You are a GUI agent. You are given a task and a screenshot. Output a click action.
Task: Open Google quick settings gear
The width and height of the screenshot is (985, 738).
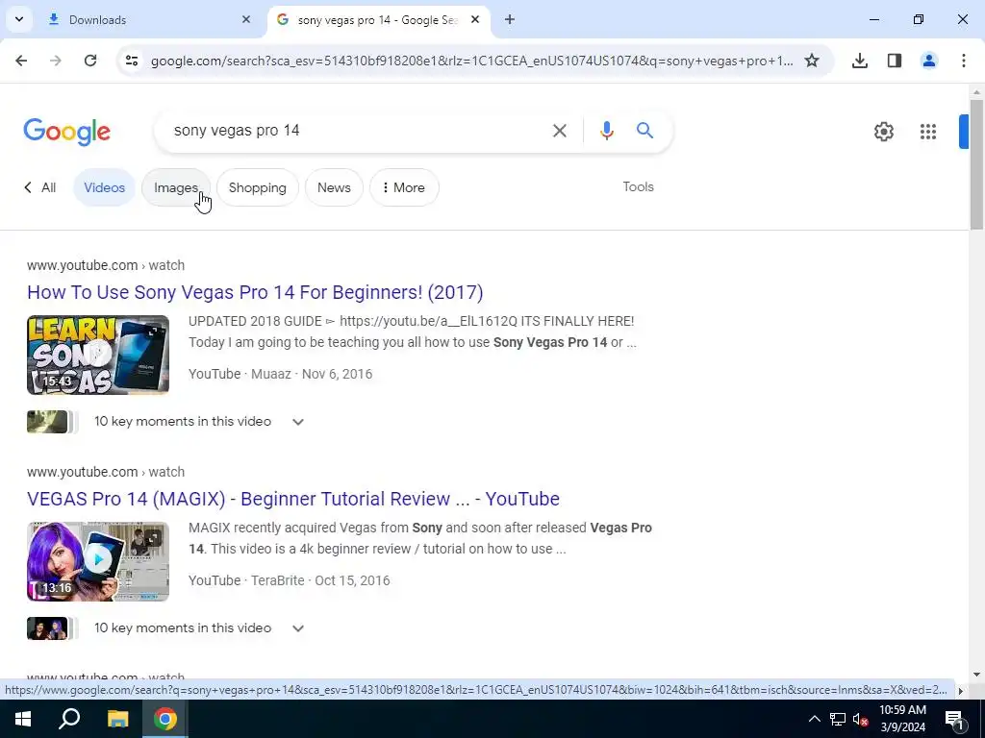pyautogui.click(x=884, y=131)
